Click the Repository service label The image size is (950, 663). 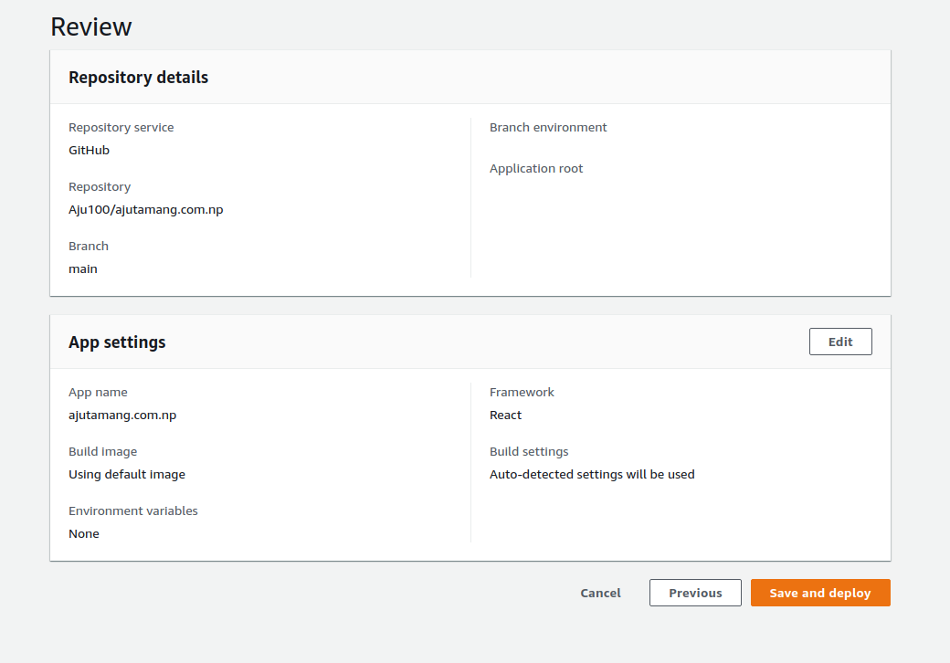[x=121, y=127]
